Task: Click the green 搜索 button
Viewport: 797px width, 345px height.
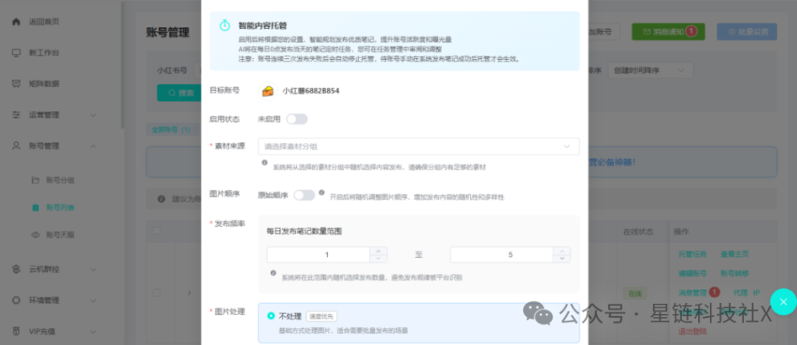Action: click(x=180, y=92)
